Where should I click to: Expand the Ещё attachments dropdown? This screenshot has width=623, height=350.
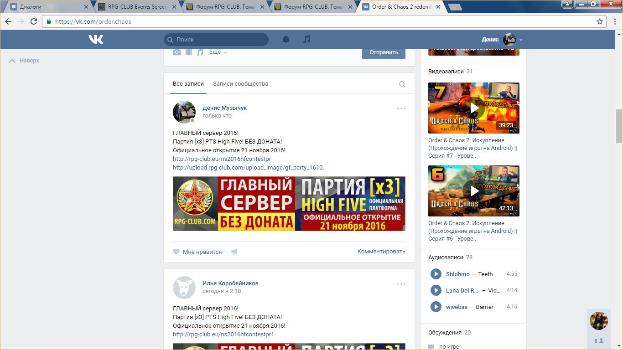point(218,52)
